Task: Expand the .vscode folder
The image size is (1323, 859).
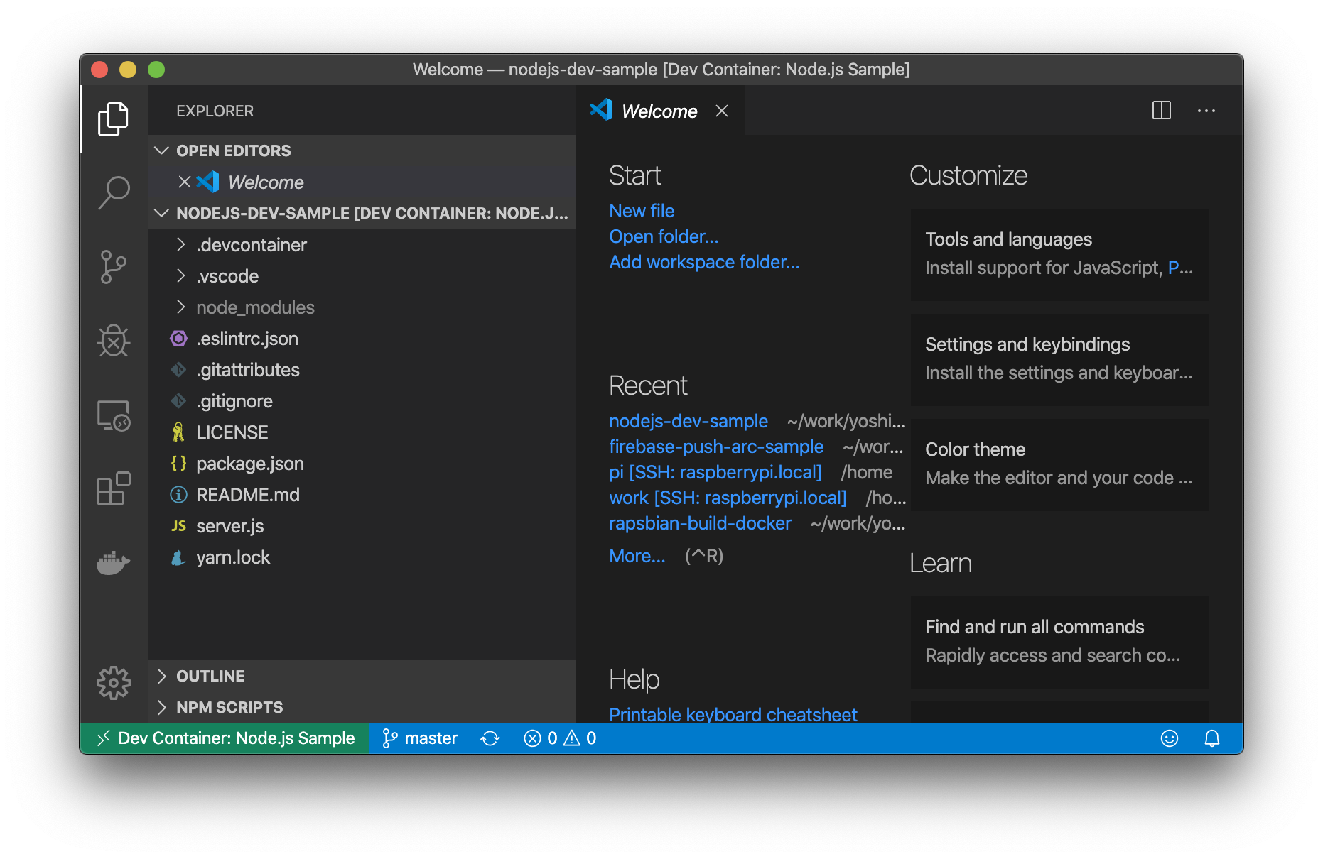Action: pos(362,276)
